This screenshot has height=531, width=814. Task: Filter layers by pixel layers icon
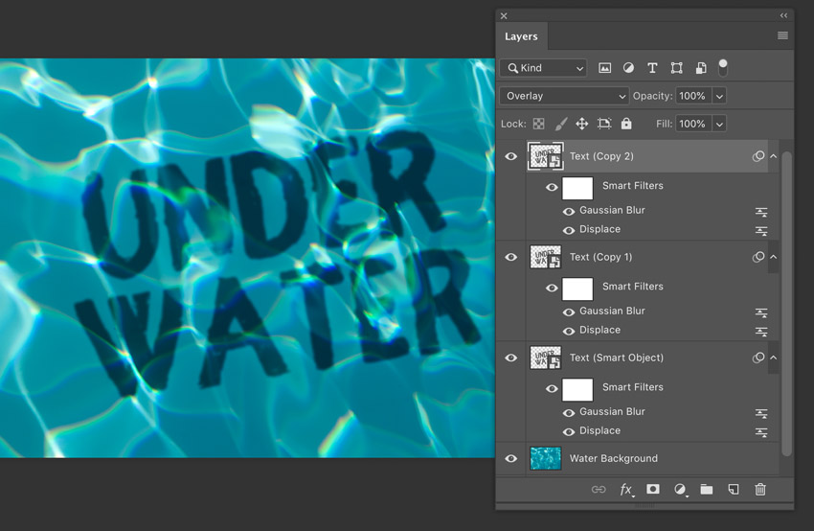pos(605,68)
